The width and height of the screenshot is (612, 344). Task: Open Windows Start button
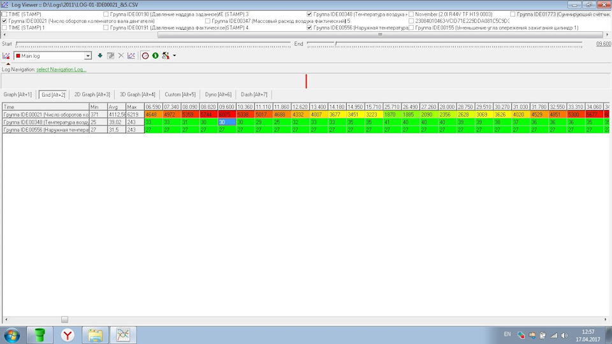tap(11, 335)
